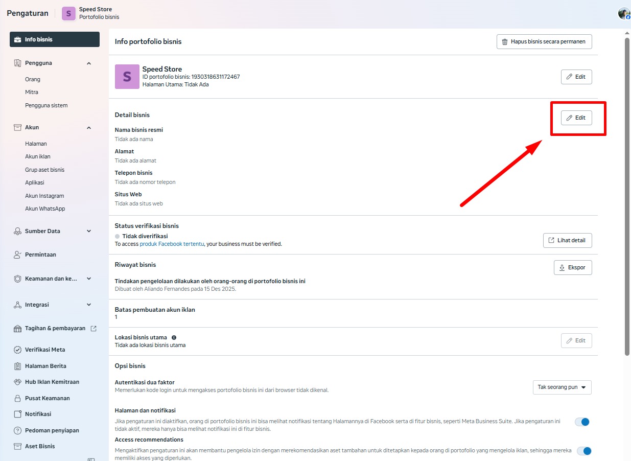Screen dimensions: 631x461
Task: Click info icon beside Lokasi bisnis utama
Action: (174, 338)
